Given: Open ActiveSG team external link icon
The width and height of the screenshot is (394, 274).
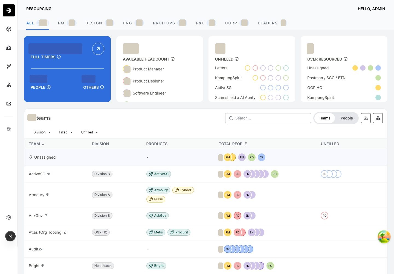Looking at the screenshot, I should tap(48, 174).
